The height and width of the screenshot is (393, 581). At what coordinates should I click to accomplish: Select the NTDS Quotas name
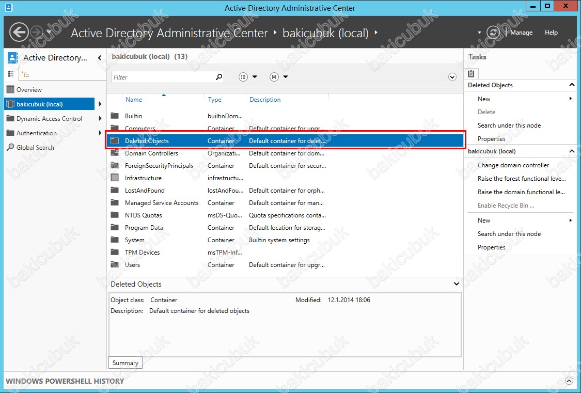[144, 215]
